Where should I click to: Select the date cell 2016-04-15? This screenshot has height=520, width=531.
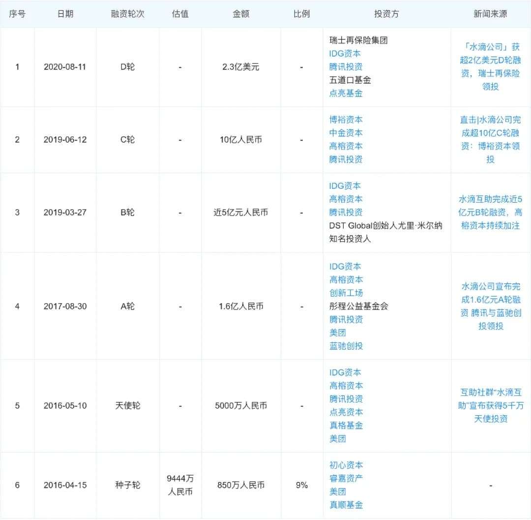click(65, 485)
